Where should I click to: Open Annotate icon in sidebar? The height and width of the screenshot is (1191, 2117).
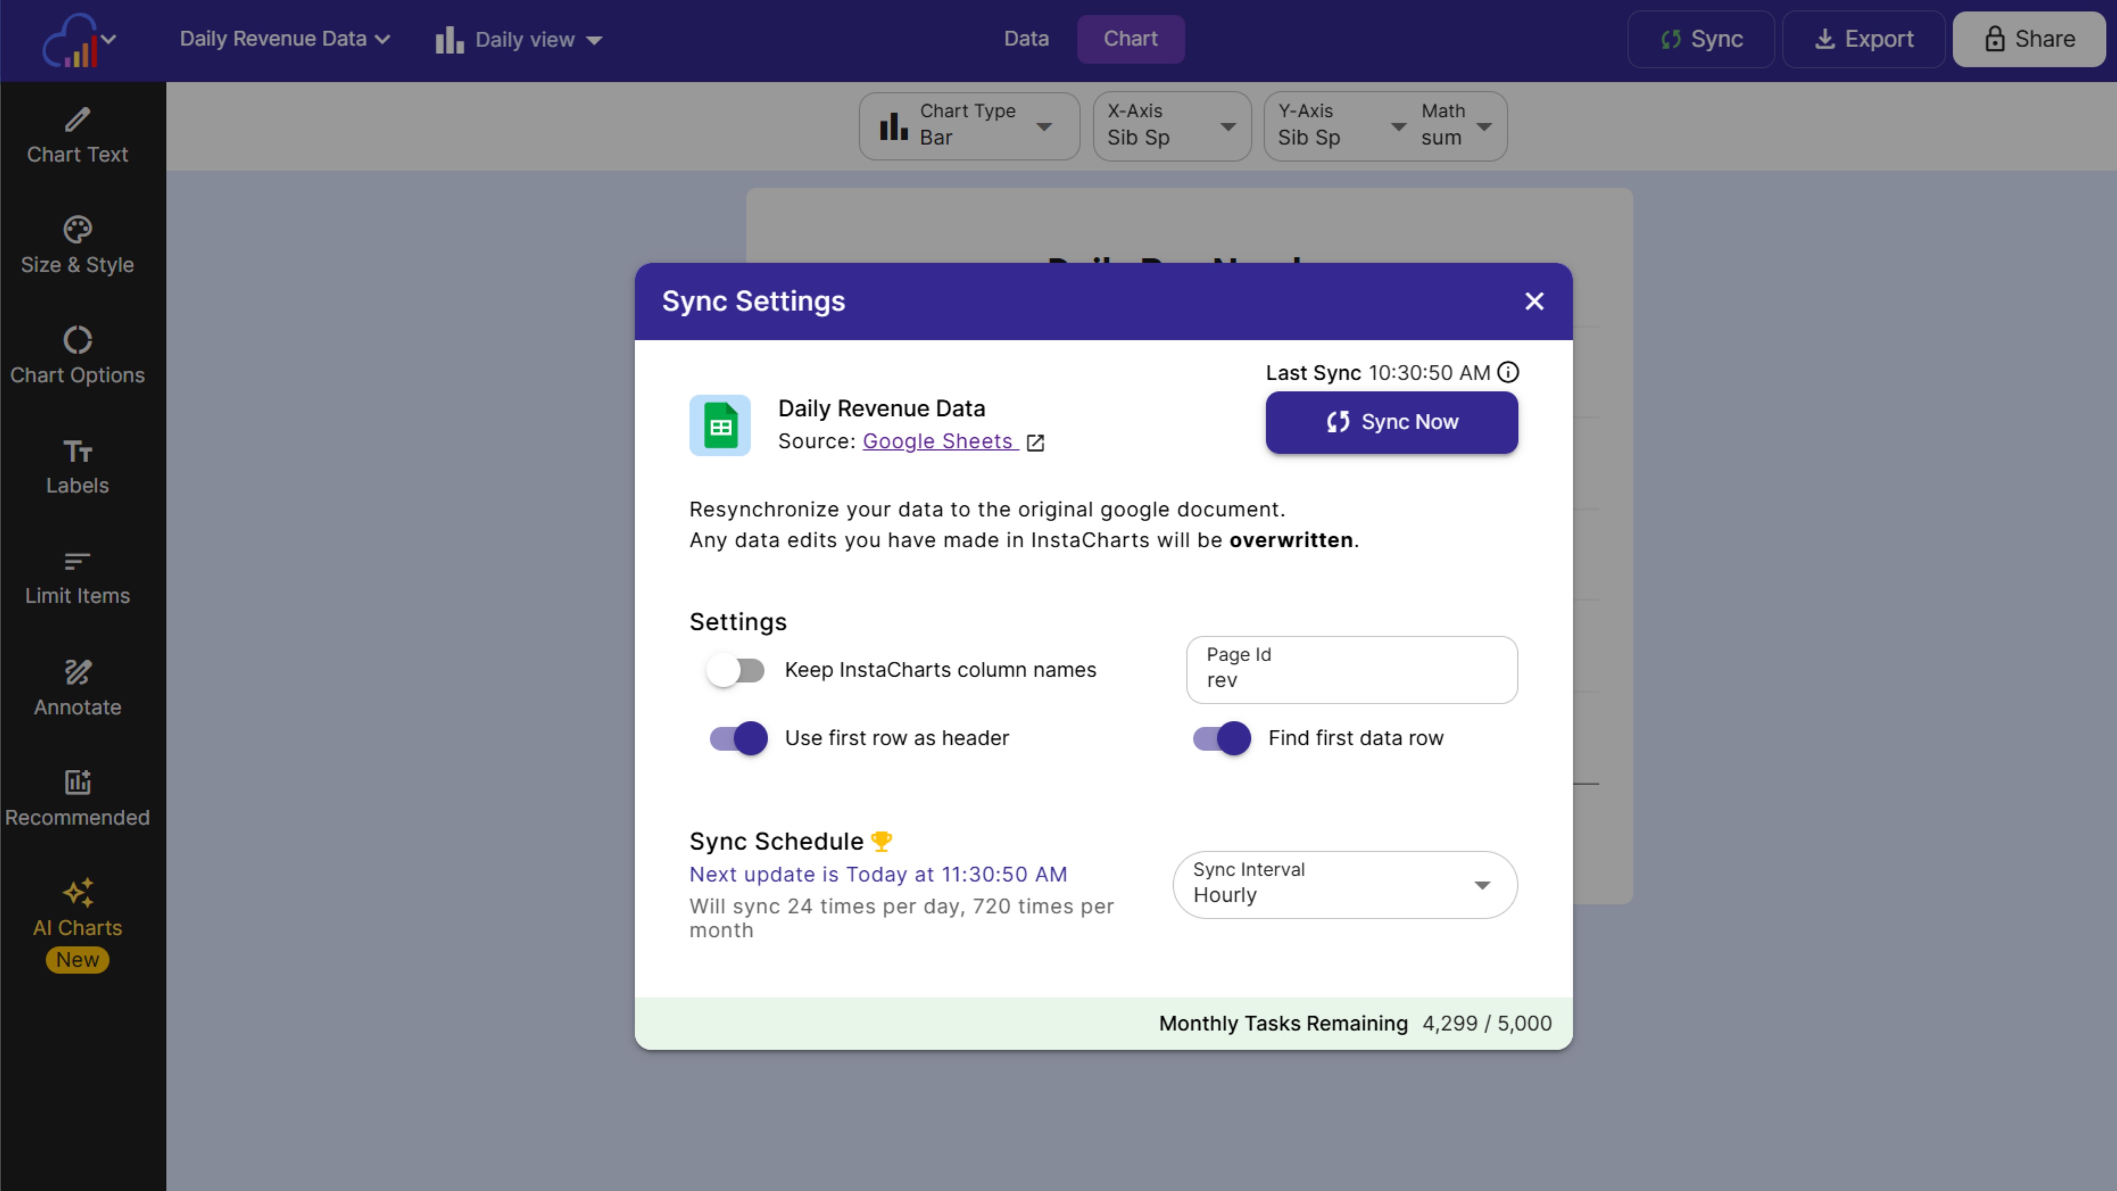click(77, 671)
